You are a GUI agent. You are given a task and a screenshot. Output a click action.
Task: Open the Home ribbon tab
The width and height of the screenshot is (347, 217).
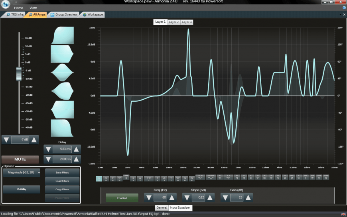coord(19,8)
